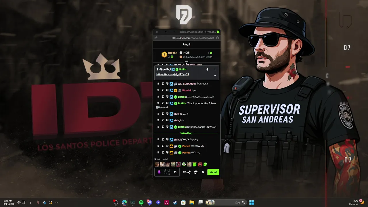
Task: Delete the Perfct 'ومسهلا' message
Action: tap(158, 152)
